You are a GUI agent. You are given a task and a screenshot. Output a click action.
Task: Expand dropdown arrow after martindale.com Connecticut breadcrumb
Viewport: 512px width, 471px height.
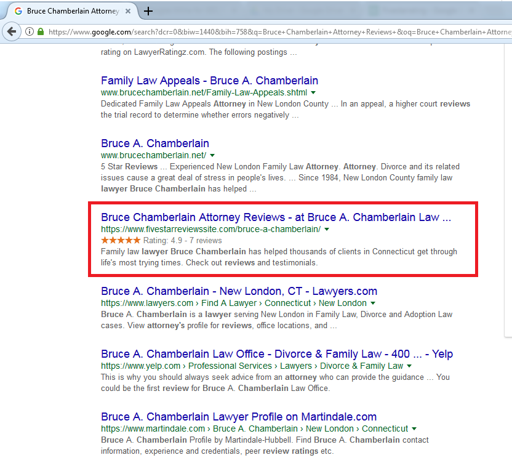414,429
